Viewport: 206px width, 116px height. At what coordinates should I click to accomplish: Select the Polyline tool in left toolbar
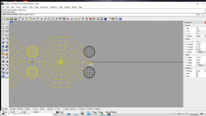(x=3, y=28)
